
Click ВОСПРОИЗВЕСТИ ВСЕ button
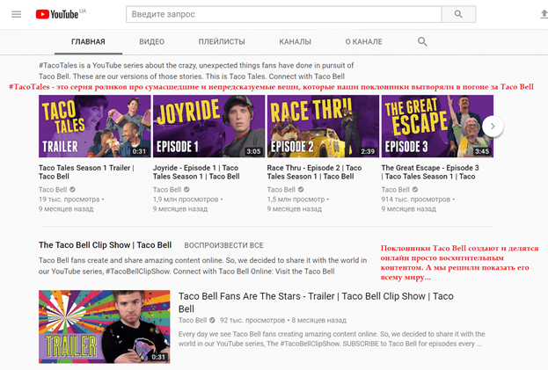click(223, 245)
